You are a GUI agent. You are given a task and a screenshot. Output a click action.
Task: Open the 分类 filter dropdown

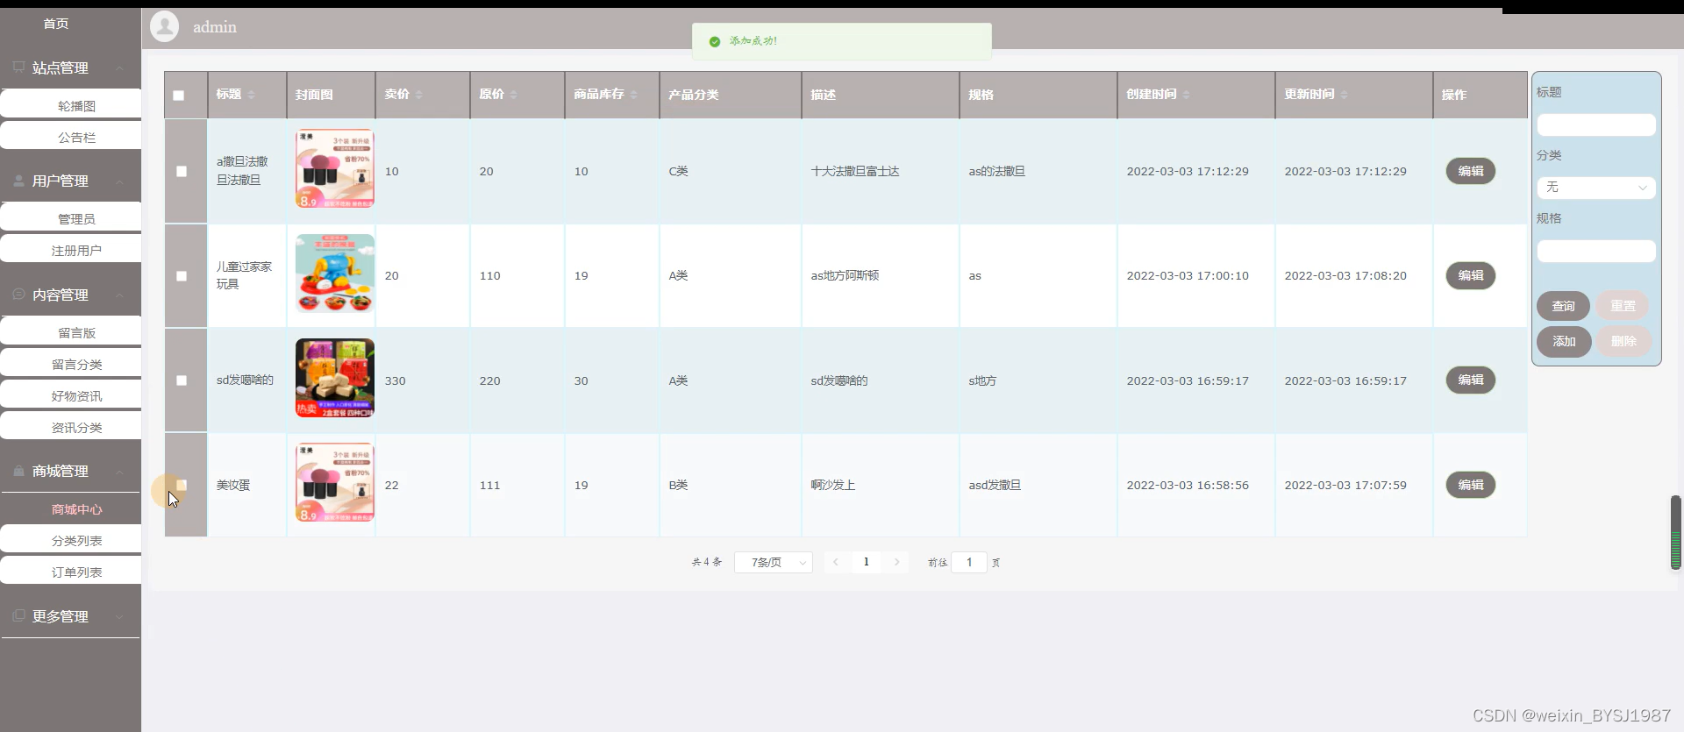pyautogui.click(x=1596, y=188)
